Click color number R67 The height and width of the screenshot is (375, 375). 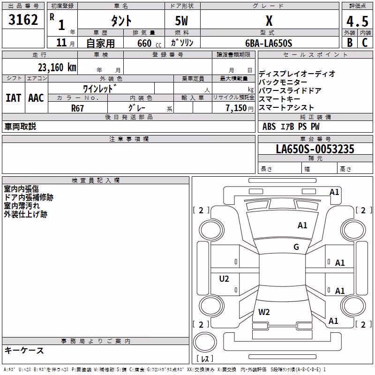tap(77, 108)
